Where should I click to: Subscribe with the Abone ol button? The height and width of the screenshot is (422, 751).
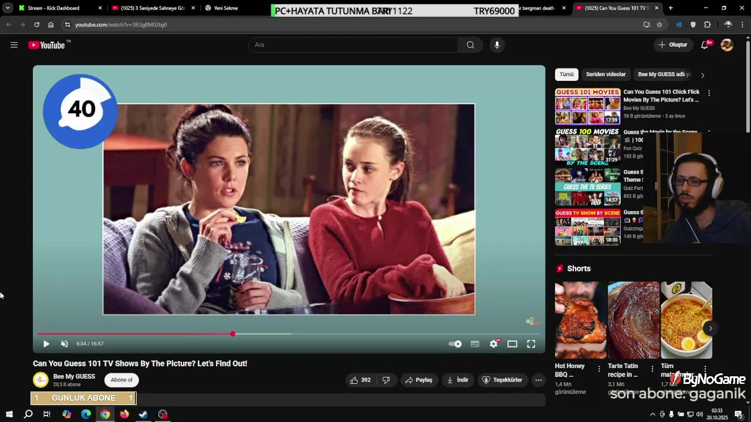click(121, 380)
